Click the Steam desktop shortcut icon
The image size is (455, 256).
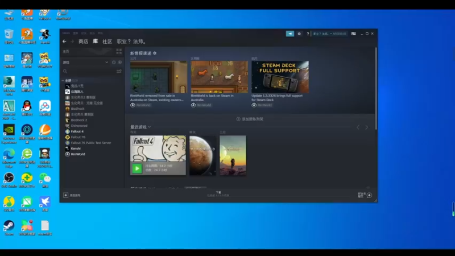click(x=9, y=228)
